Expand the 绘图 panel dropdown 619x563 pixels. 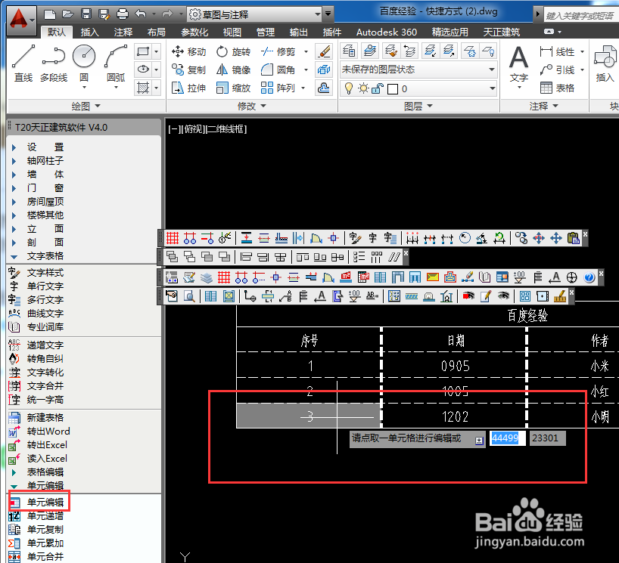pos(86,106)
